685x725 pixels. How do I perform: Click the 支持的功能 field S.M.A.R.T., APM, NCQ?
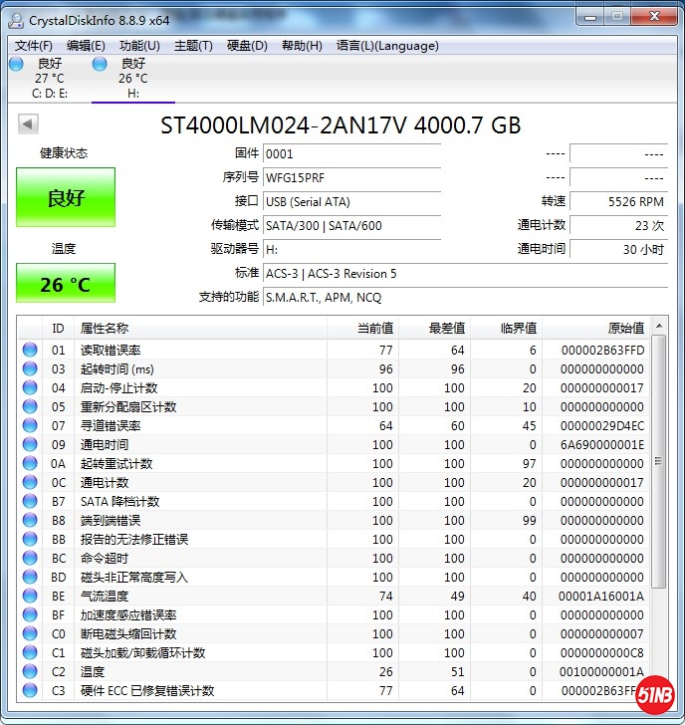click(465, 298)
